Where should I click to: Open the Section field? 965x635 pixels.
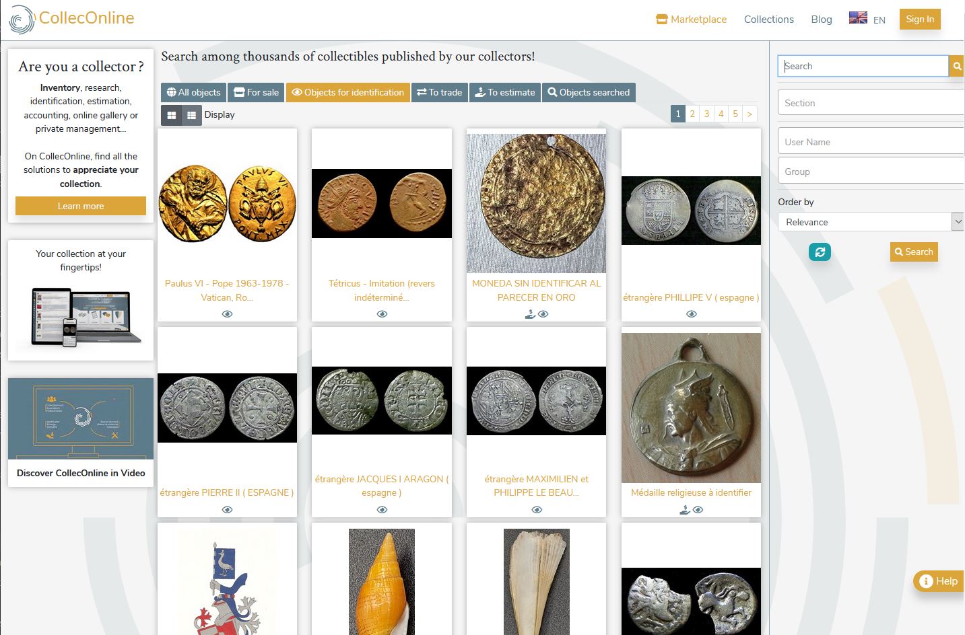click(871, 103)
